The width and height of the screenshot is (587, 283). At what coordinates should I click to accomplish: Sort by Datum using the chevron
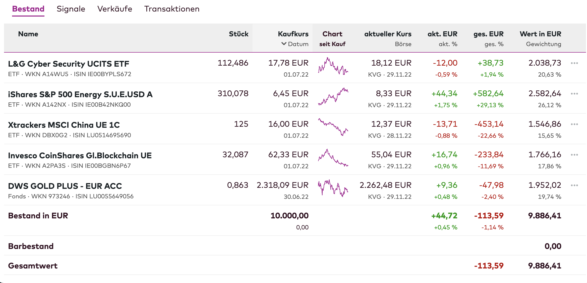point(284,44)
